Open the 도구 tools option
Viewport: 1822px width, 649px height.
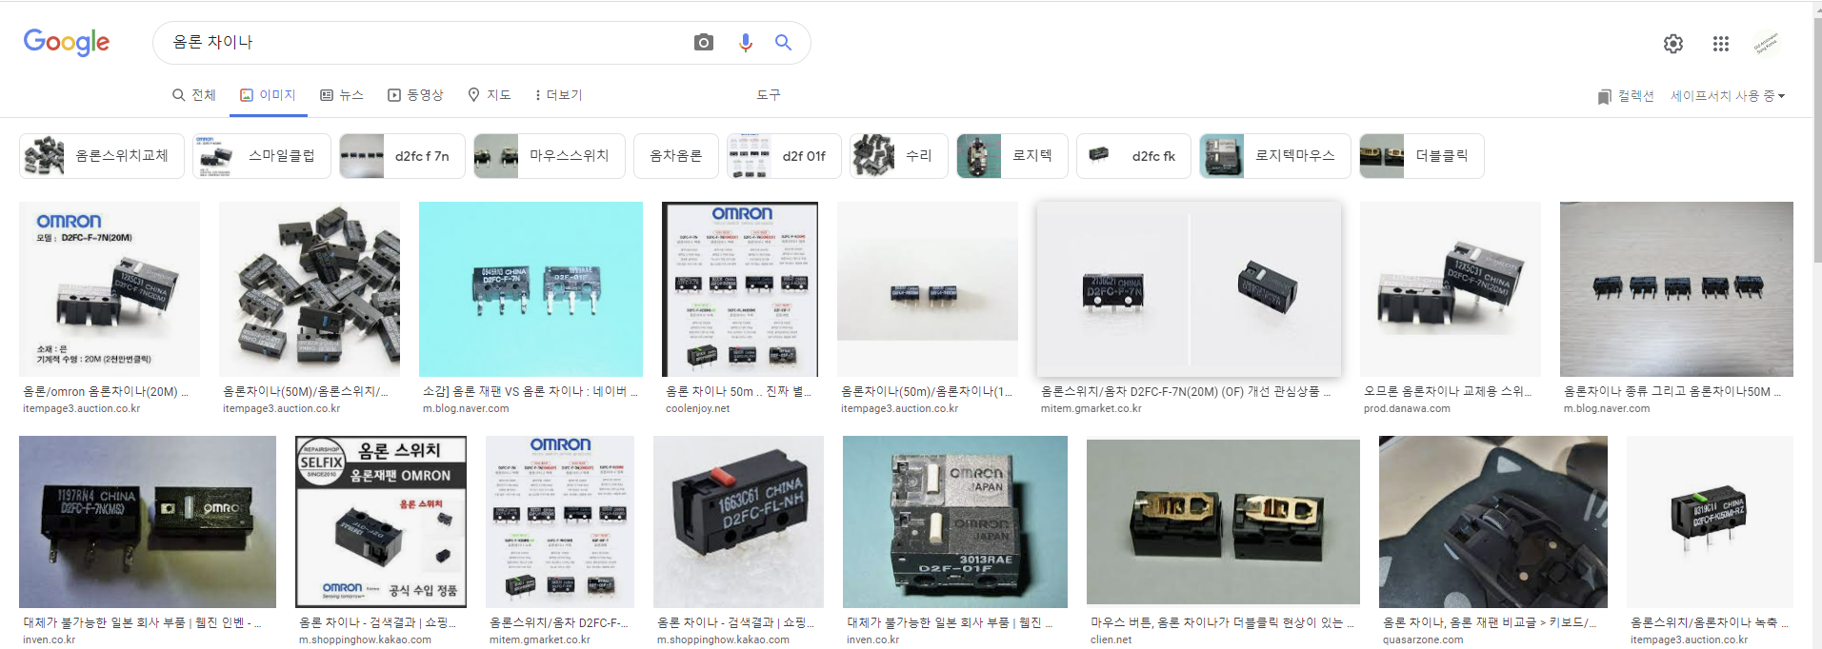tap(769, 95)
